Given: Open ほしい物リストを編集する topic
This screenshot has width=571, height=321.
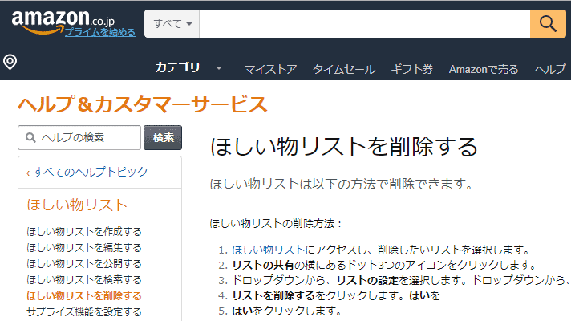Looking at the screenshot, I should click(83, 247).
